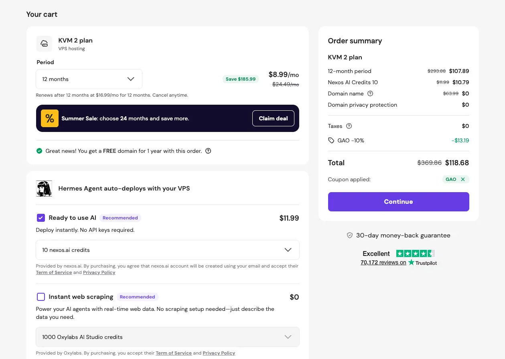
Task: Open the nexos.ai Term of Service link
Action: [54, 272]
